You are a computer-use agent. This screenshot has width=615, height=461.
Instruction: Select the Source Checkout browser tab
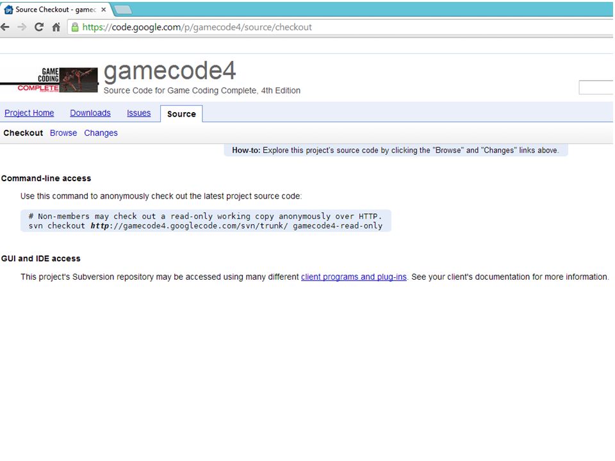pyautogui.click(x=55, y=10)
